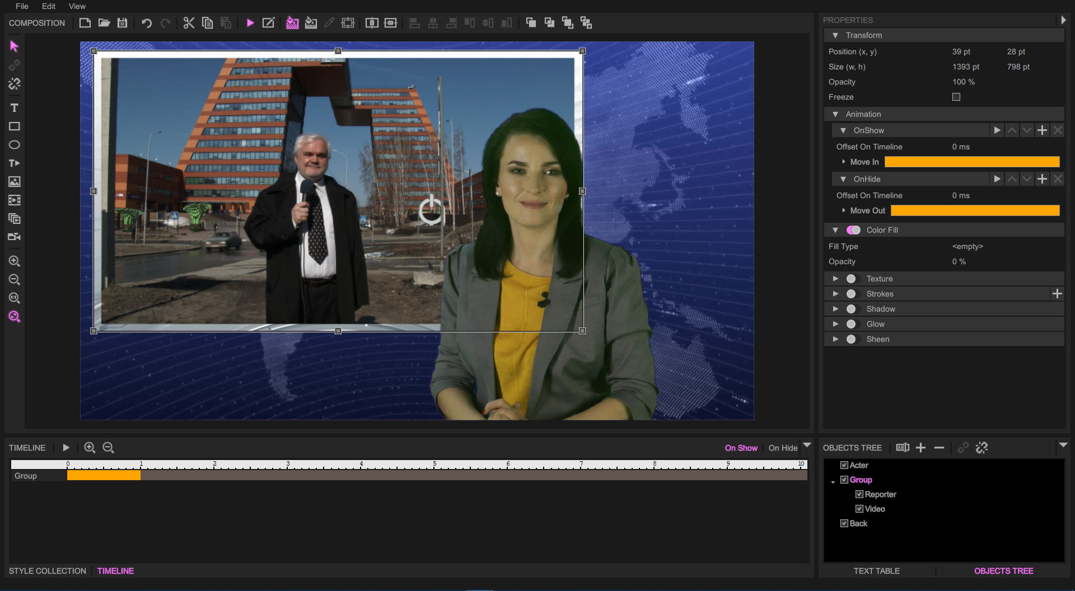Uncheck the Reporter visibility checkbox
The image size is (1075, 591).
[x=859, y=494]
